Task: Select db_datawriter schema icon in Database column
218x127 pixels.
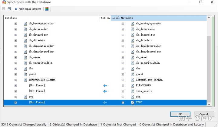Action: [25, 35]
